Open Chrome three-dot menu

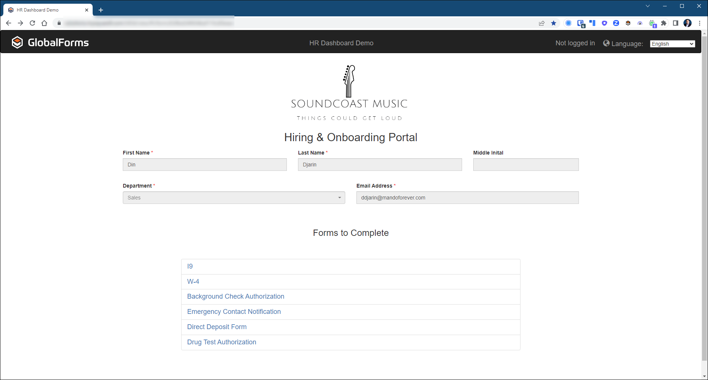point(699,23)
